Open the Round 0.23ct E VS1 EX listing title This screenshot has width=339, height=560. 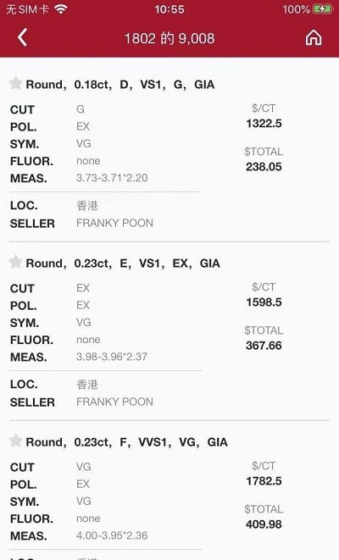123,263
